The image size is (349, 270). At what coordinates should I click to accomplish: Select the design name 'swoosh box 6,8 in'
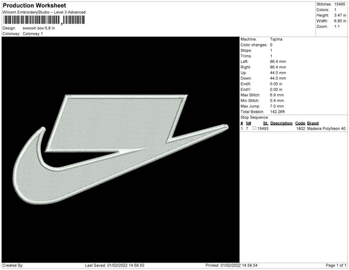(x=39, y=29)
